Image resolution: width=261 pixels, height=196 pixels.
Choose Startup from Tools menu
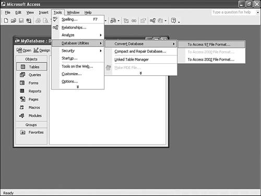point(78,58)
